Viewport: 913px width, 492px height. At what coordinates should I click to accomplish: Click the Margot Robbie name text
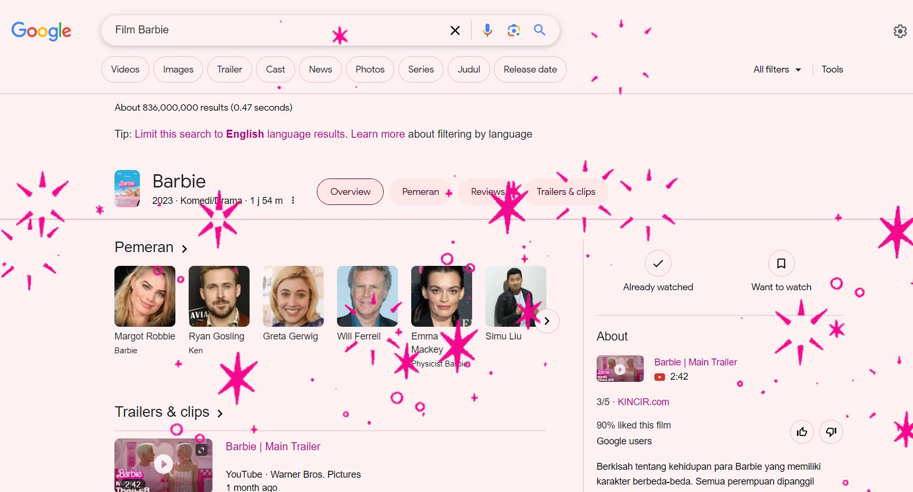pyautogui.click(x=145, y=336)
